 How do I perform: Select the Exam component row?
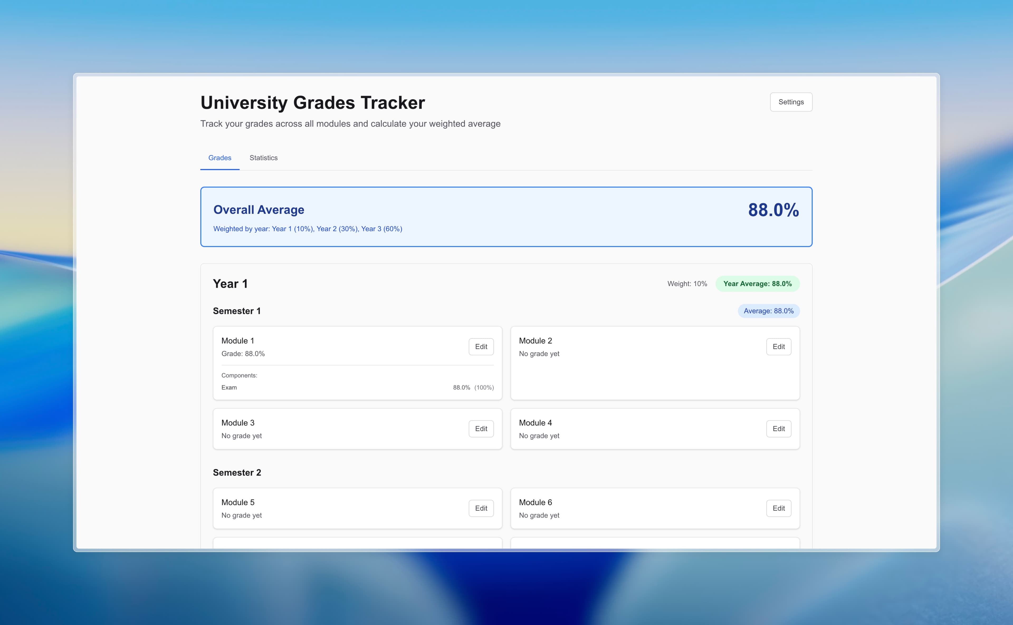pos(357,387)
